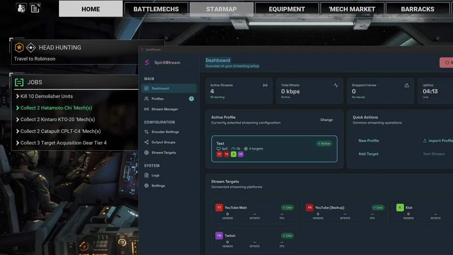Click the diamond waypoint icon beside HEAD HUNTING
Image resolution: width=453 pixels, height=255 pixels.
tap(31, 47)
